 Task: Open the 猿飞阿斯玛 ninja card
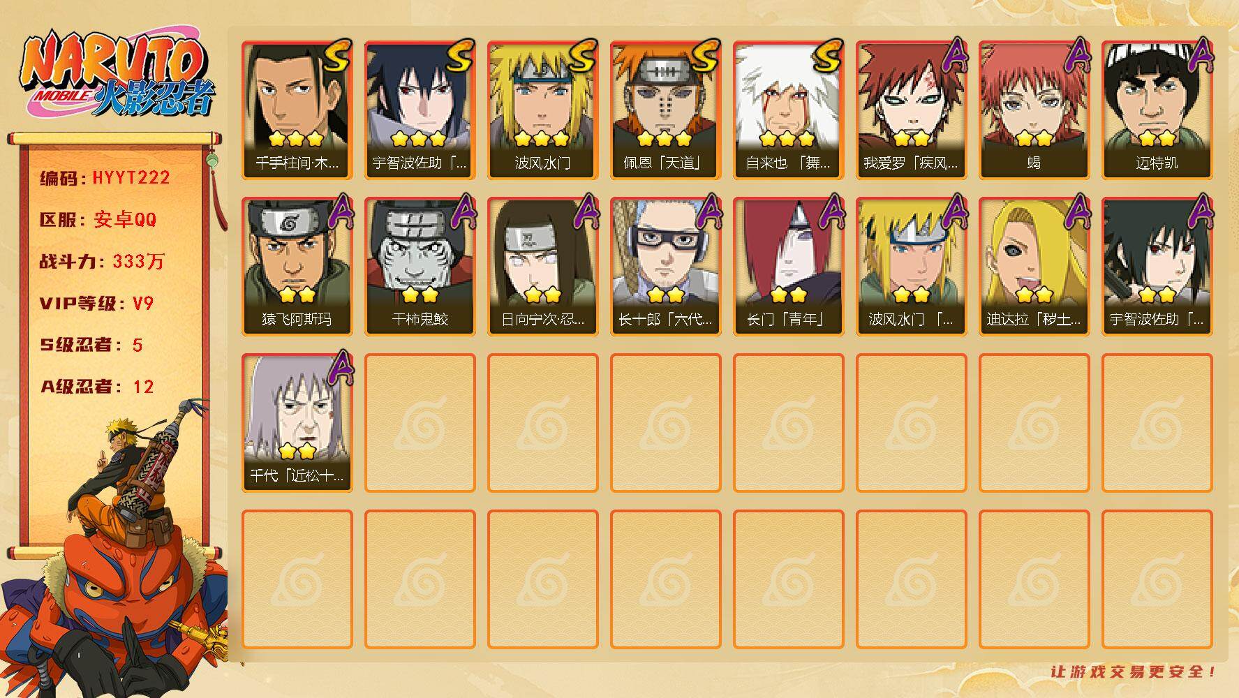(x=297, y=266)
